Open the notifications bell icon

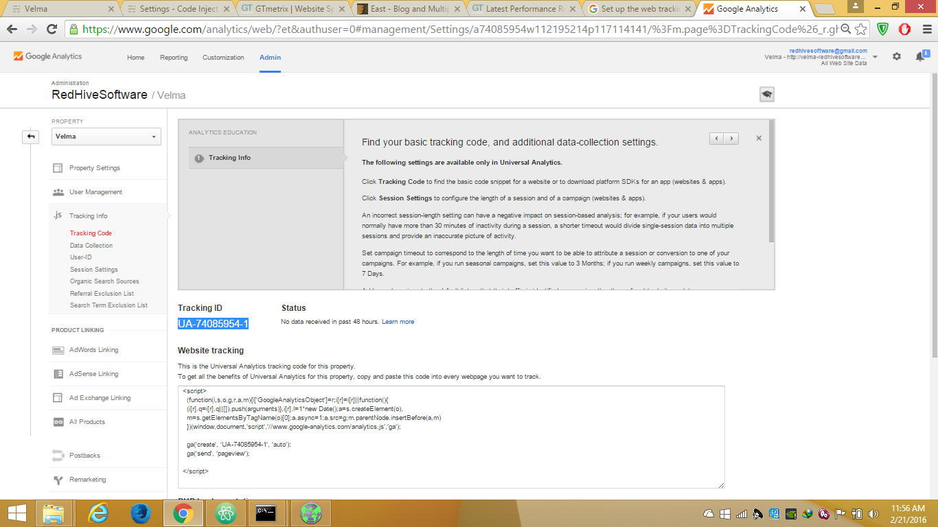tap(921, 56)
